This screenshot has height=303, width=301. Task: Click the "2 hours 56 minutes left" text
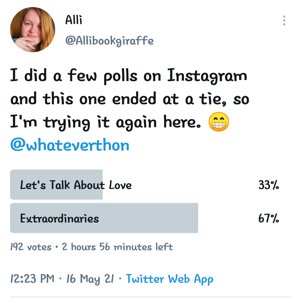point(117,247)
